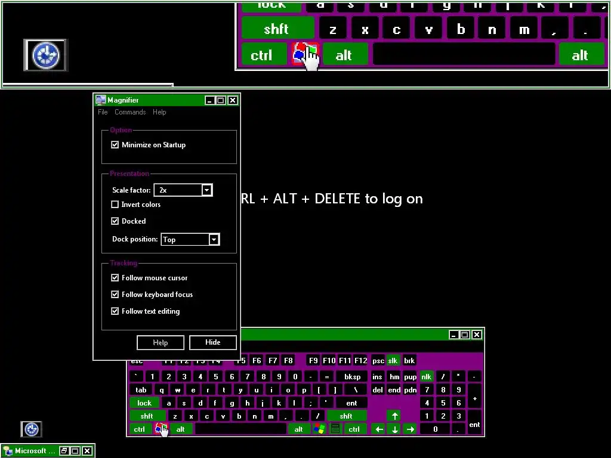611x458 pixels.
Task: Click the ins key
Action: click(x=377, y=377)
